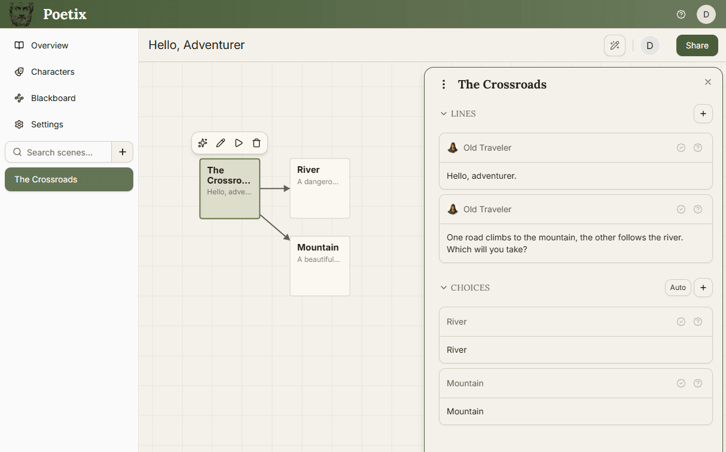Open the three-dot menu beside The Crossroads title
This screenshot has height=452, width=726.
click(444, 84)
